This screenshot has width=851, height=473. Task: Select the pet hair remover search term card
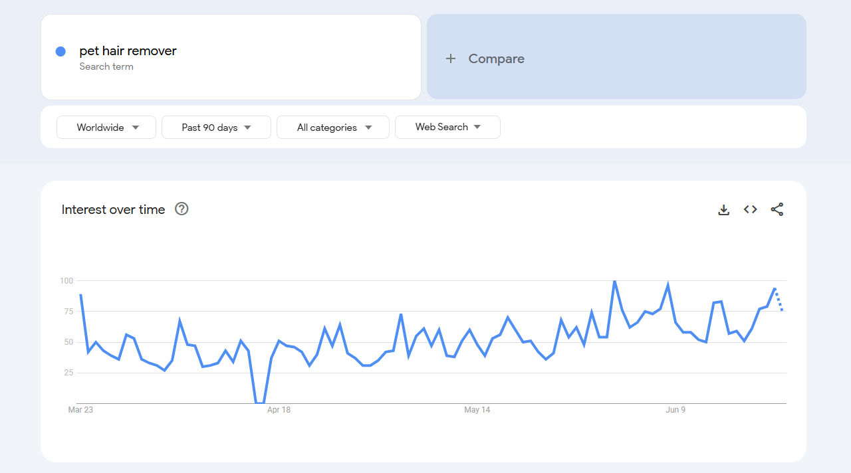231,57
